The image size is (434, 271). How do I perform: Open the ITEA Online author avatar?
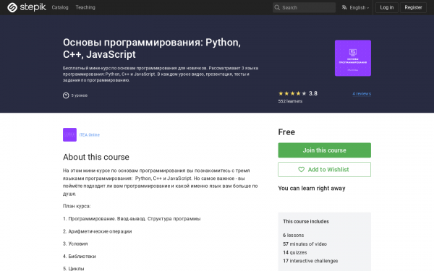pos(69,134)
